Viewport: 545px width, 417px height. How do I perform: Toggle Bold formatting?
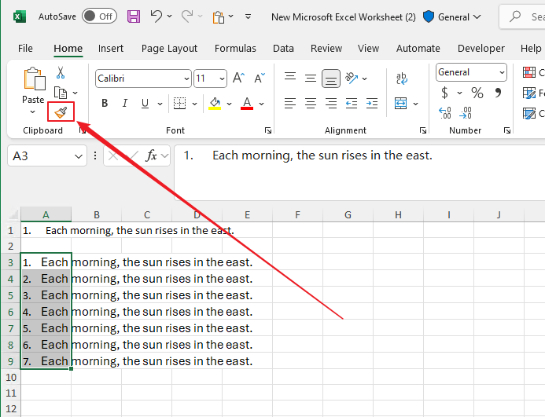pyautogui.click(x=105, y=104)
